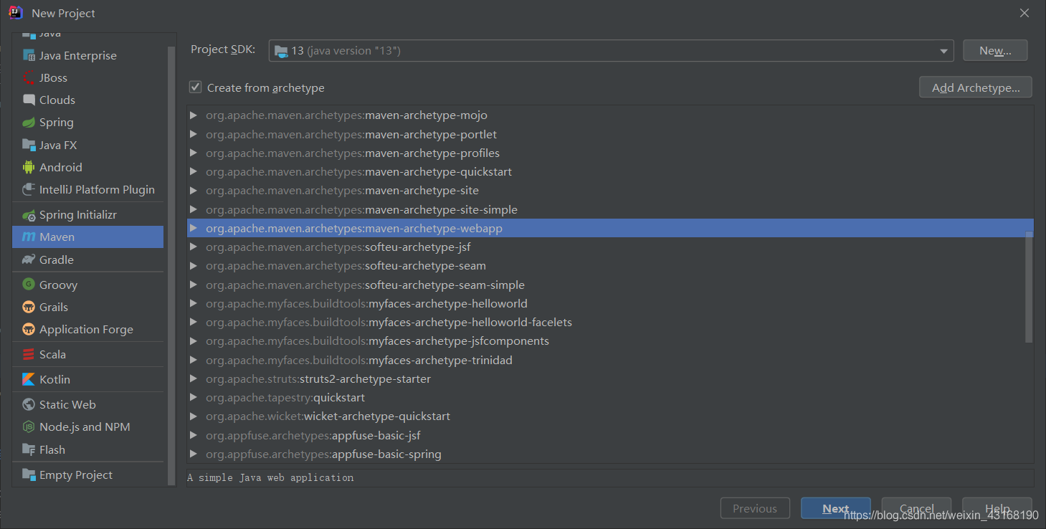The width and height of the screenshot is (1046, 529).
Task: Select maven-archetype-site-simple row
Action: coord(610,209)
